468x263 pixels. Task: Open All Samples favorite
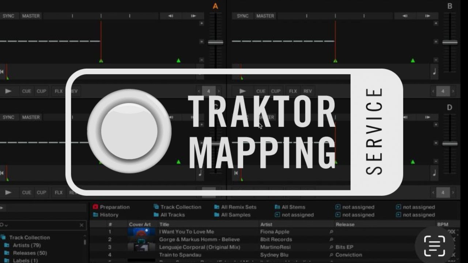click(232, 215)
